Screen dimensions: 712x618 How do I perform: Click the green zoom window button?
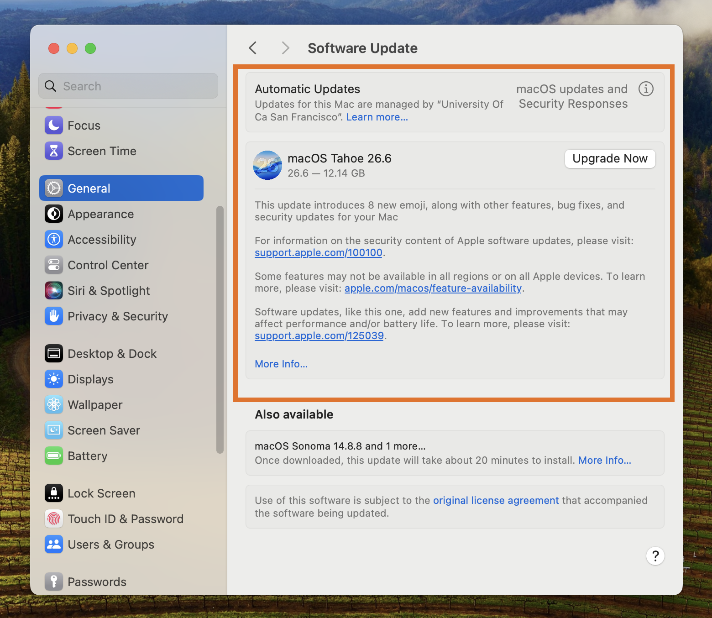(x=90, y=48)
